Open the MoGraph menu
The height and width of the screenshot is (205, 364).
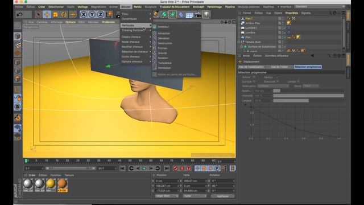[x=198, y=7]
